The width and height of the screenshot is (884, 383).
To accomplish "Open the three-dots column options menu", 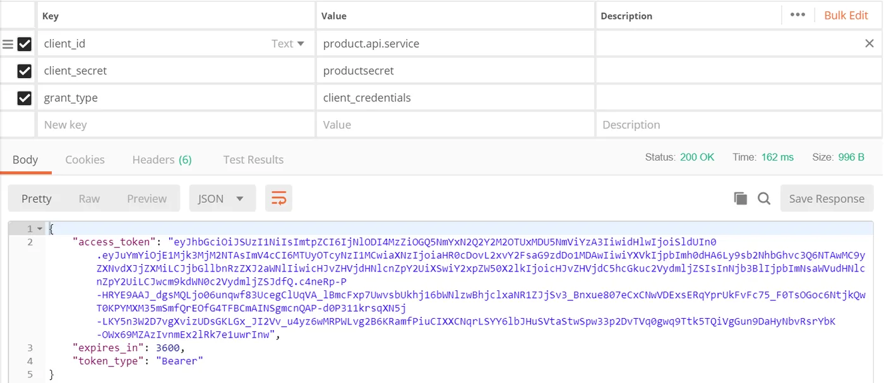I will pyautogui.click(x=797, y=15).
